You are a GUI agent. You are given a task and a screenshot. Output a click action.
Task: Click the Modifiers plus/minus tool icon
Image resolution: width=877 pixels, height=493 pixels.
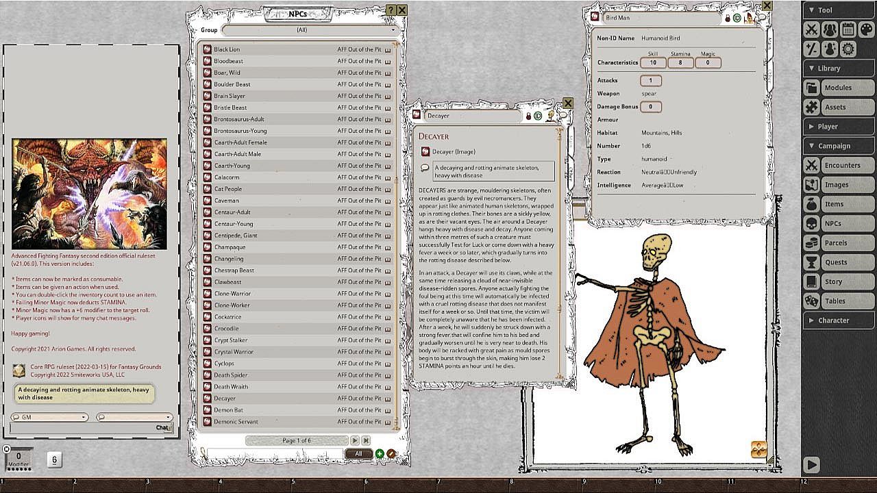(811, 49)
